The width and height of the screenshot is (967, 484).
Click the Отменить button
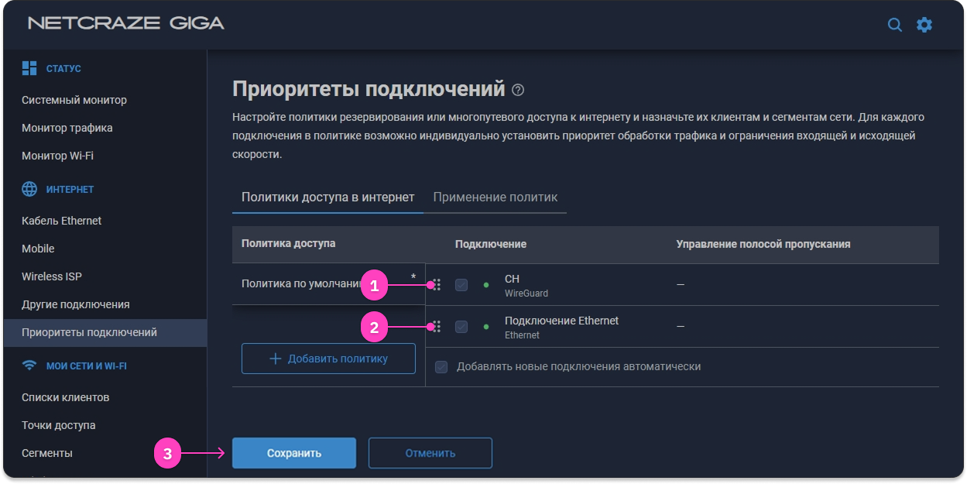pos(430,453)
